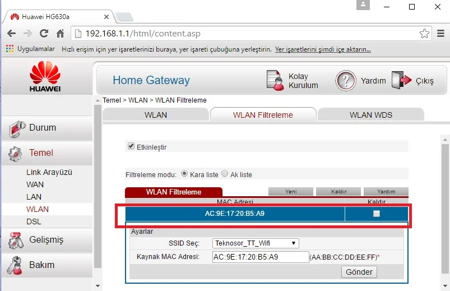Select the Ak liste radio button
Screen dimensions: 450x291
pyautogui.click(x=225, y=174)
